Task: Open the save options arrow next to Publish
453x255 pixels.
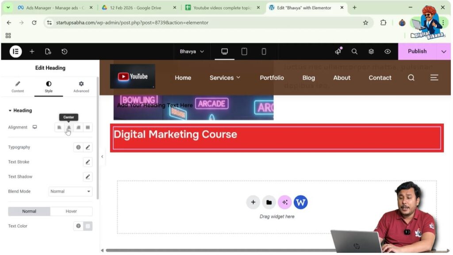Action: coord(444,52)
